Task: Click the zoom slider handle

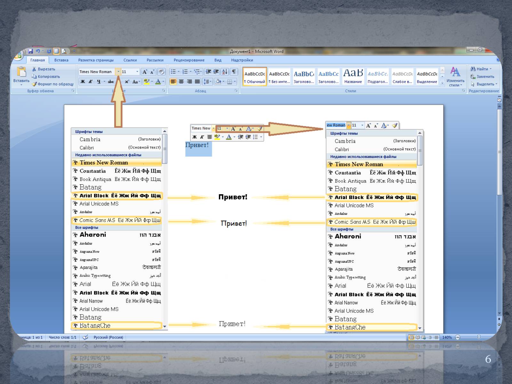Action: (479, 337)
